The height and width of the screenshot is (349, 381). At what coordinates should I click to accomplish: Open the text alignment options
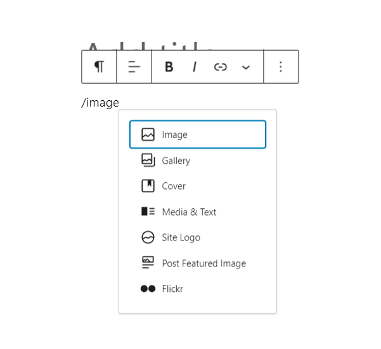(x=134, y=67)
